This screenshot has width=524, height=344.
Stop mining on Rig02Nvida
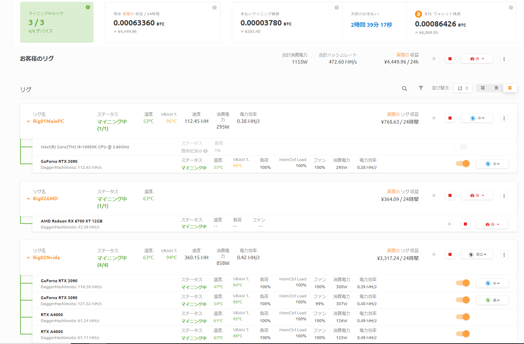(x=450, y=255)
